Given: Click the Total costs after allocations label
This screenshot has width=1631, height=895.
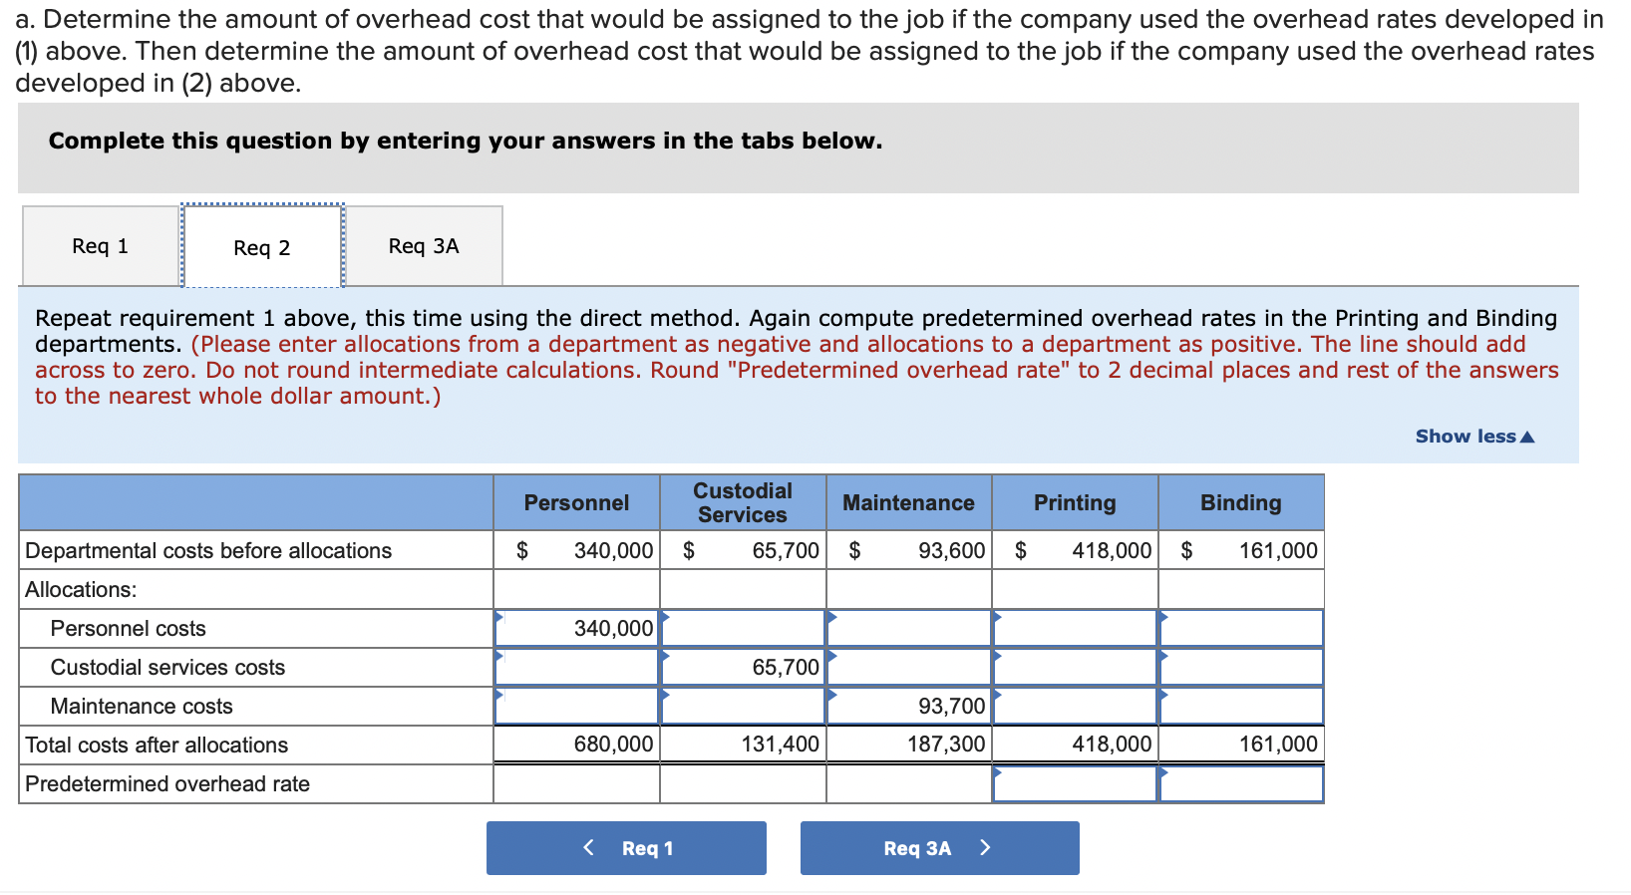Looking at the screenshot, I should tap(157, 746).
